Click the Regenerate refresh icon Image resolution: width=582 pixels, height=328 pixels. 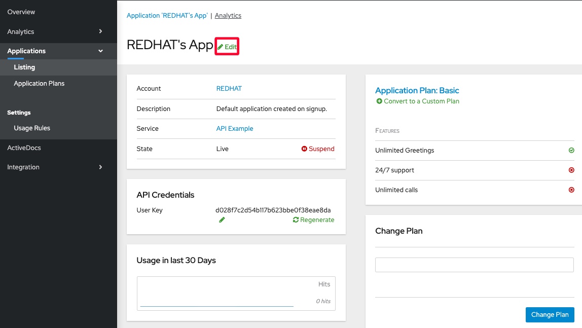coord(296,220)
